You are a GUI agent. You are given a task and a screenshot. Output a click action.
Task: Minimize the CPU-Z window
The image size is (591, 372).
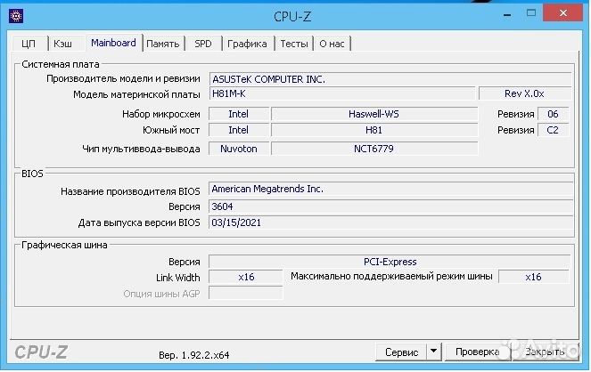pos(507,15)
